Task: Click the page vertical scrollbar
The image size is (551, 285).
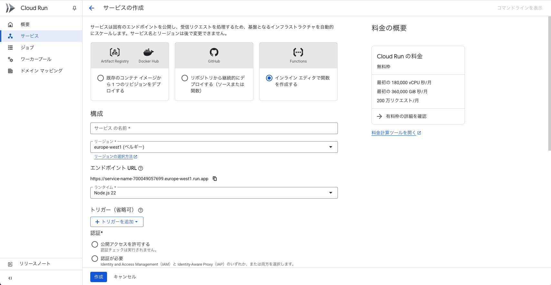Action: coord(549,83)
